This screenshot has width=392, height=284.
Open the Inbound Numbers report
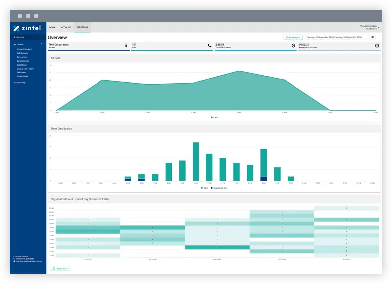point(24,49)
